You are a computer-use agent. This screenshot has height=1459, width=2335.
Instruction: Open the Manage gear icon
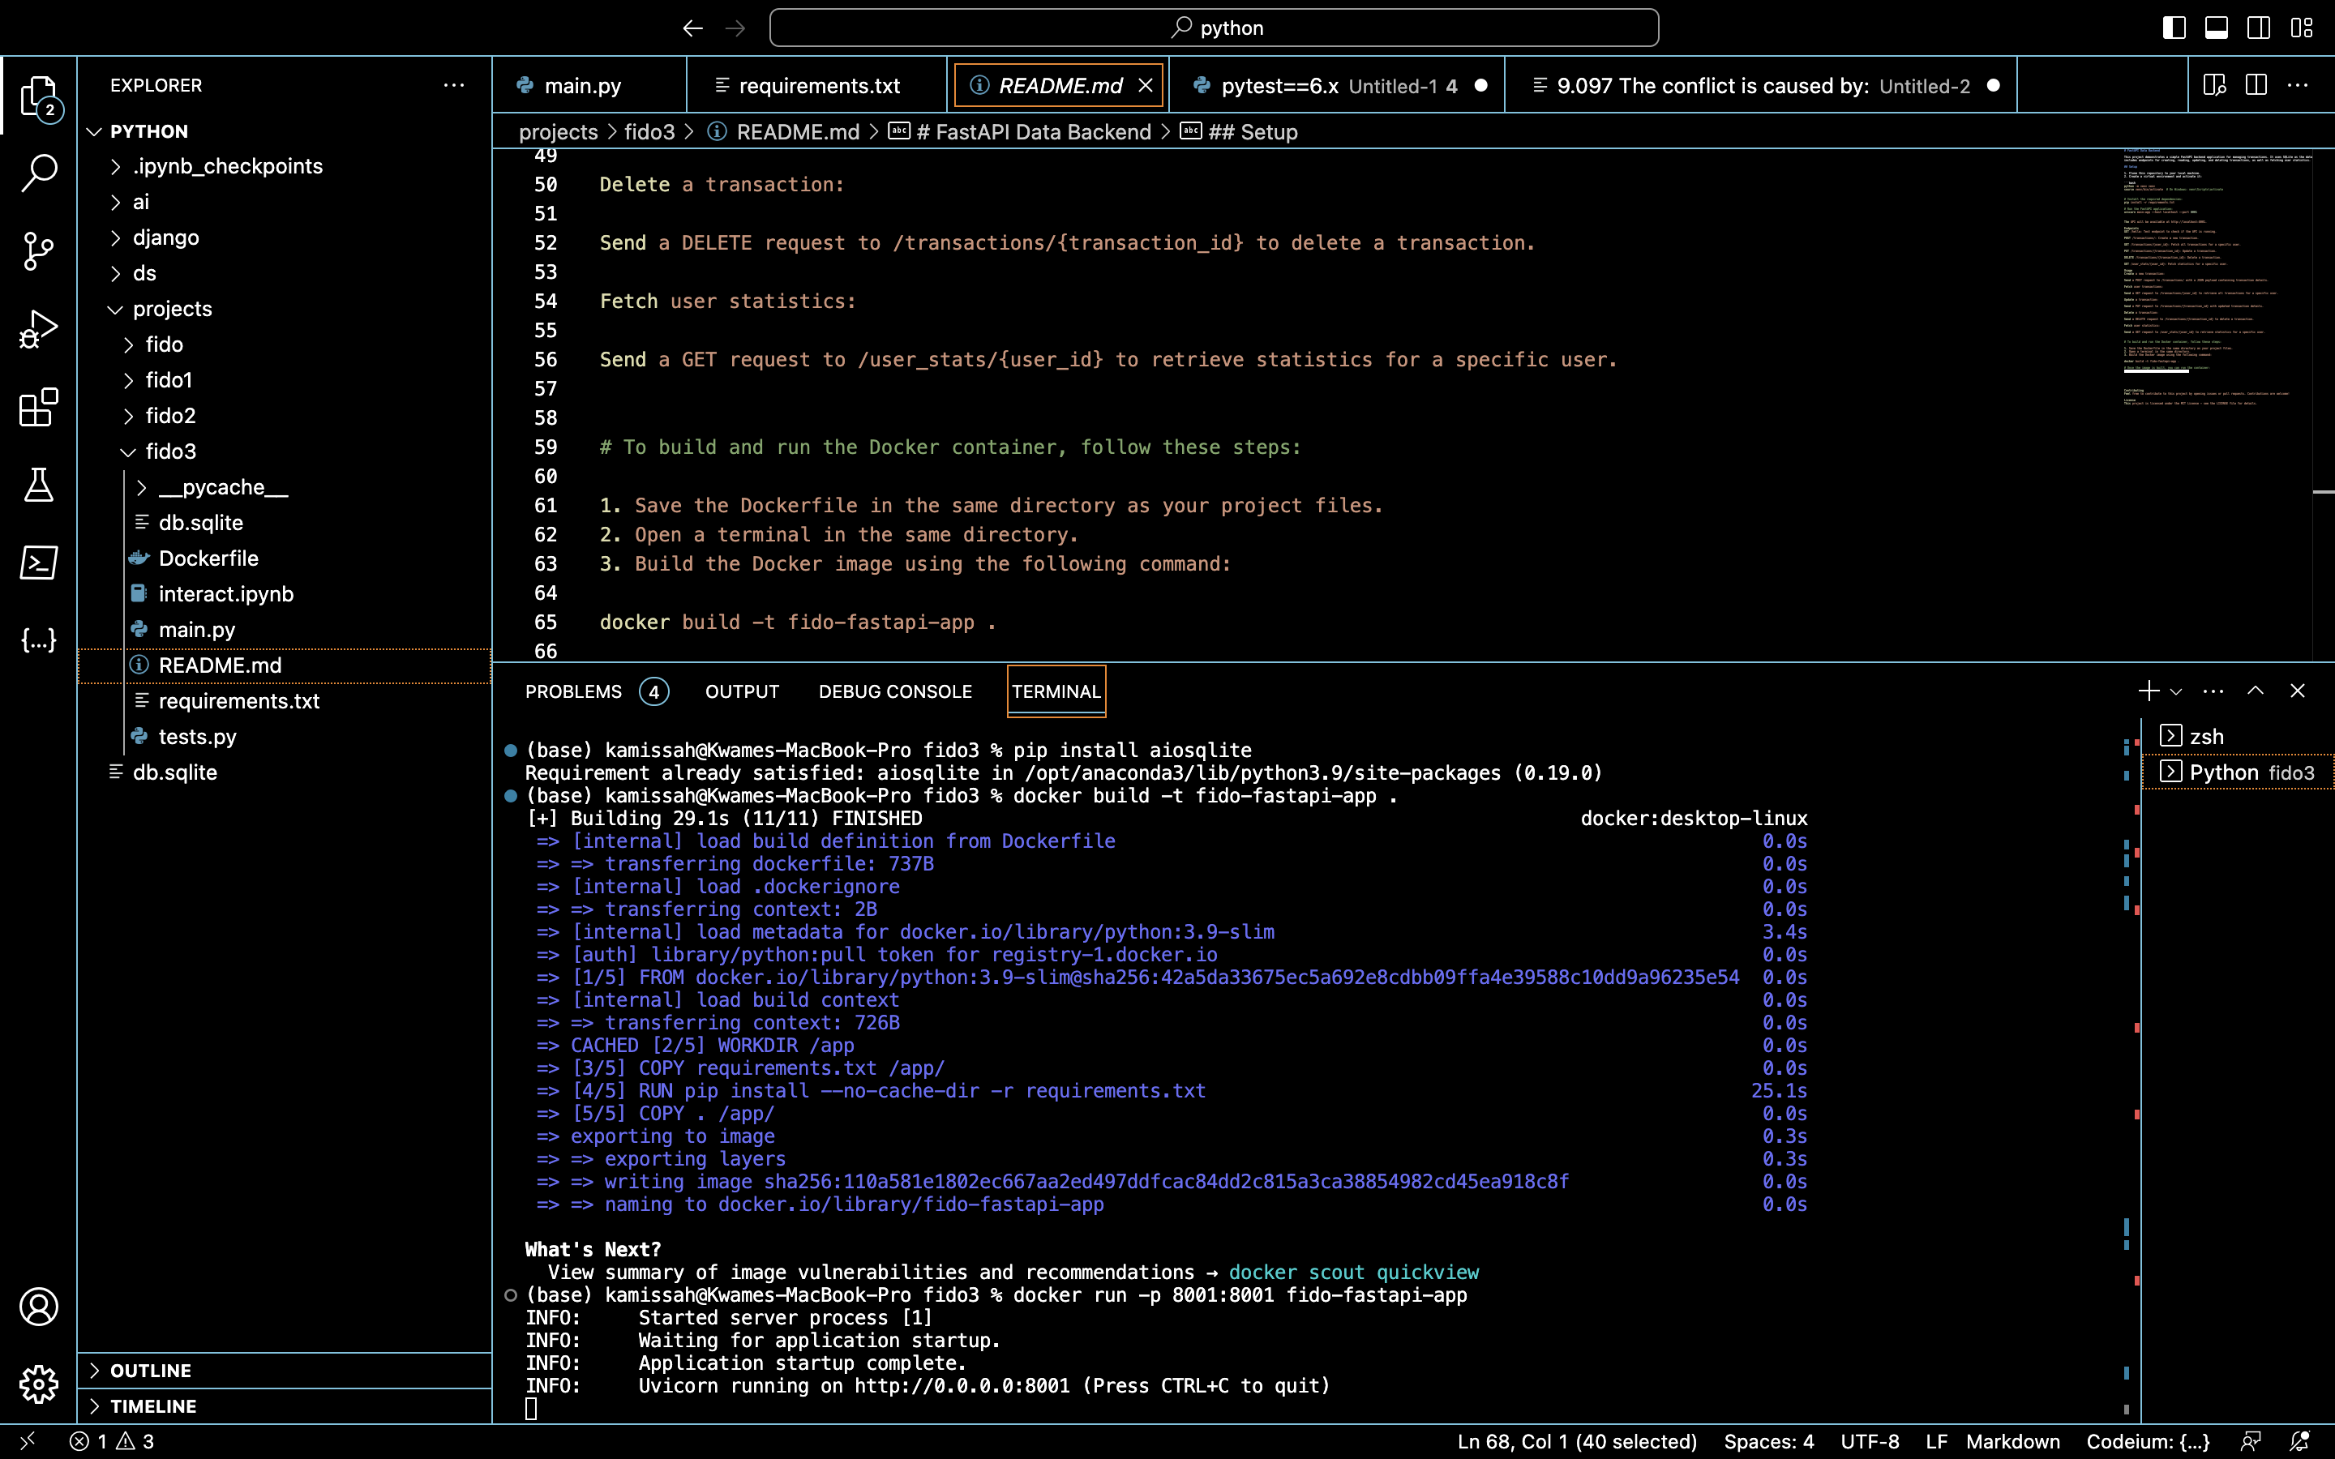click(39, 1384)
